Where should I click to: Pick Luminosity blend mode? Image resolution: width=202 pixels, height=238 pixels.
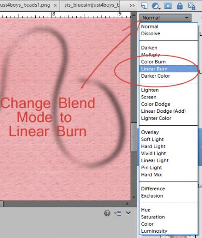click(x=154, y=231)
